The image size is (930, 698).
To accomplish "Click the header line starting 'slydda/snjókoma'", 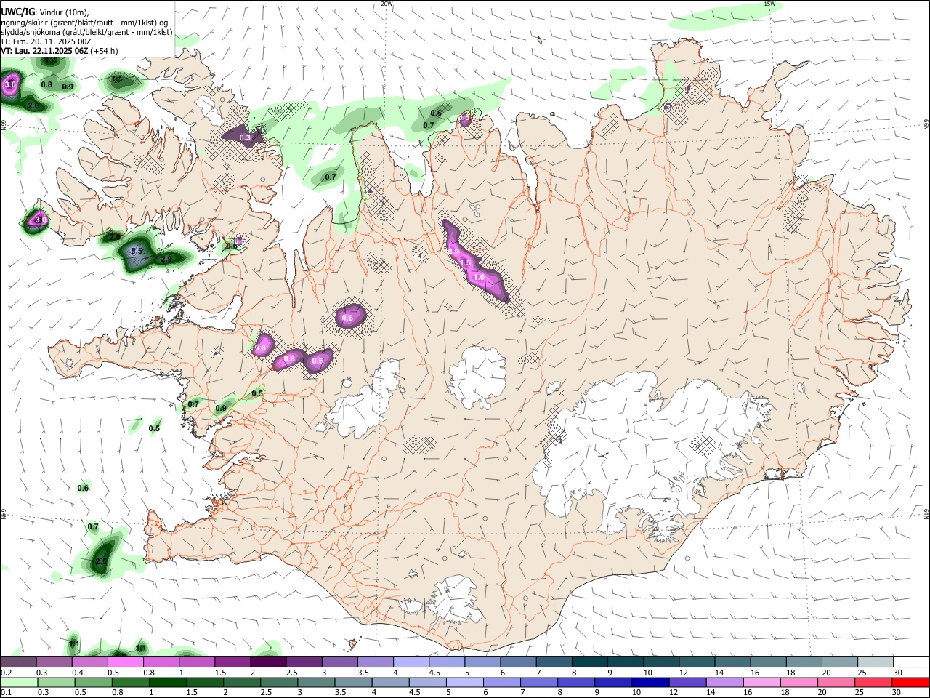I will tap(86, 32).
